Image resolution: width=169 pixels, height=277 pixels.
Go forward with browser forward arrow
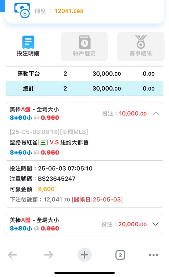click(x=48, y=255)
